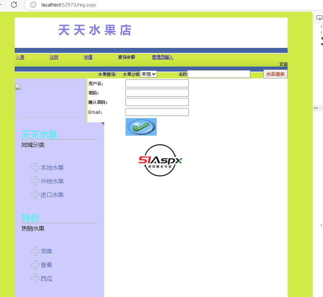Reload the page with the browser refresh icon
Screen dimensions: 323x297
[x=14, y=5]
